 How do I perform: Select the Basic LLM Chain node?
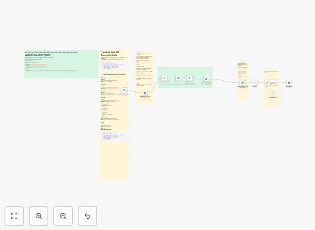click(x=271, y=83)
